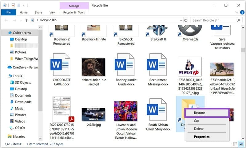Open the Customize Quick Access Toolbar dropdown

(x=24, y=5)
